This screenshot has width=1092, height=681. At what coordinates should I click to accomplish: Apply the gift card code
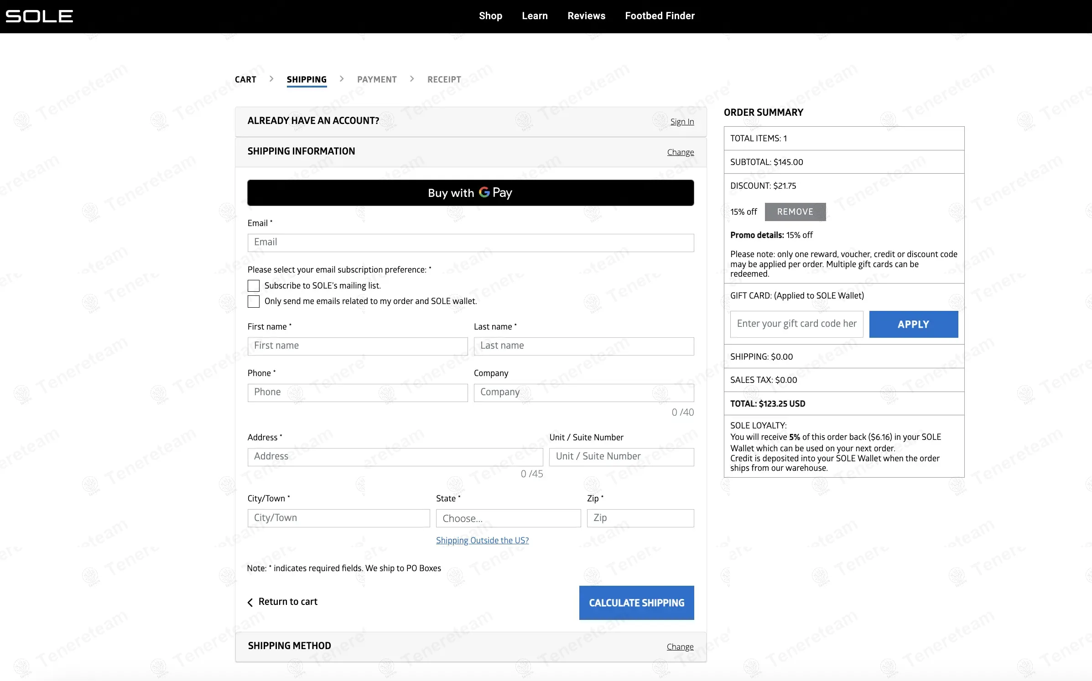click(x=913, y=325)
